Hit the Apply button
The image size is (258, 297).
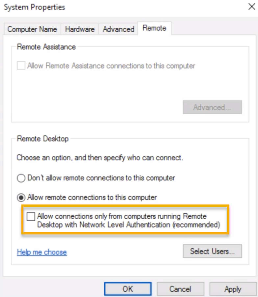pyautogui.click(x=233, y=289)
